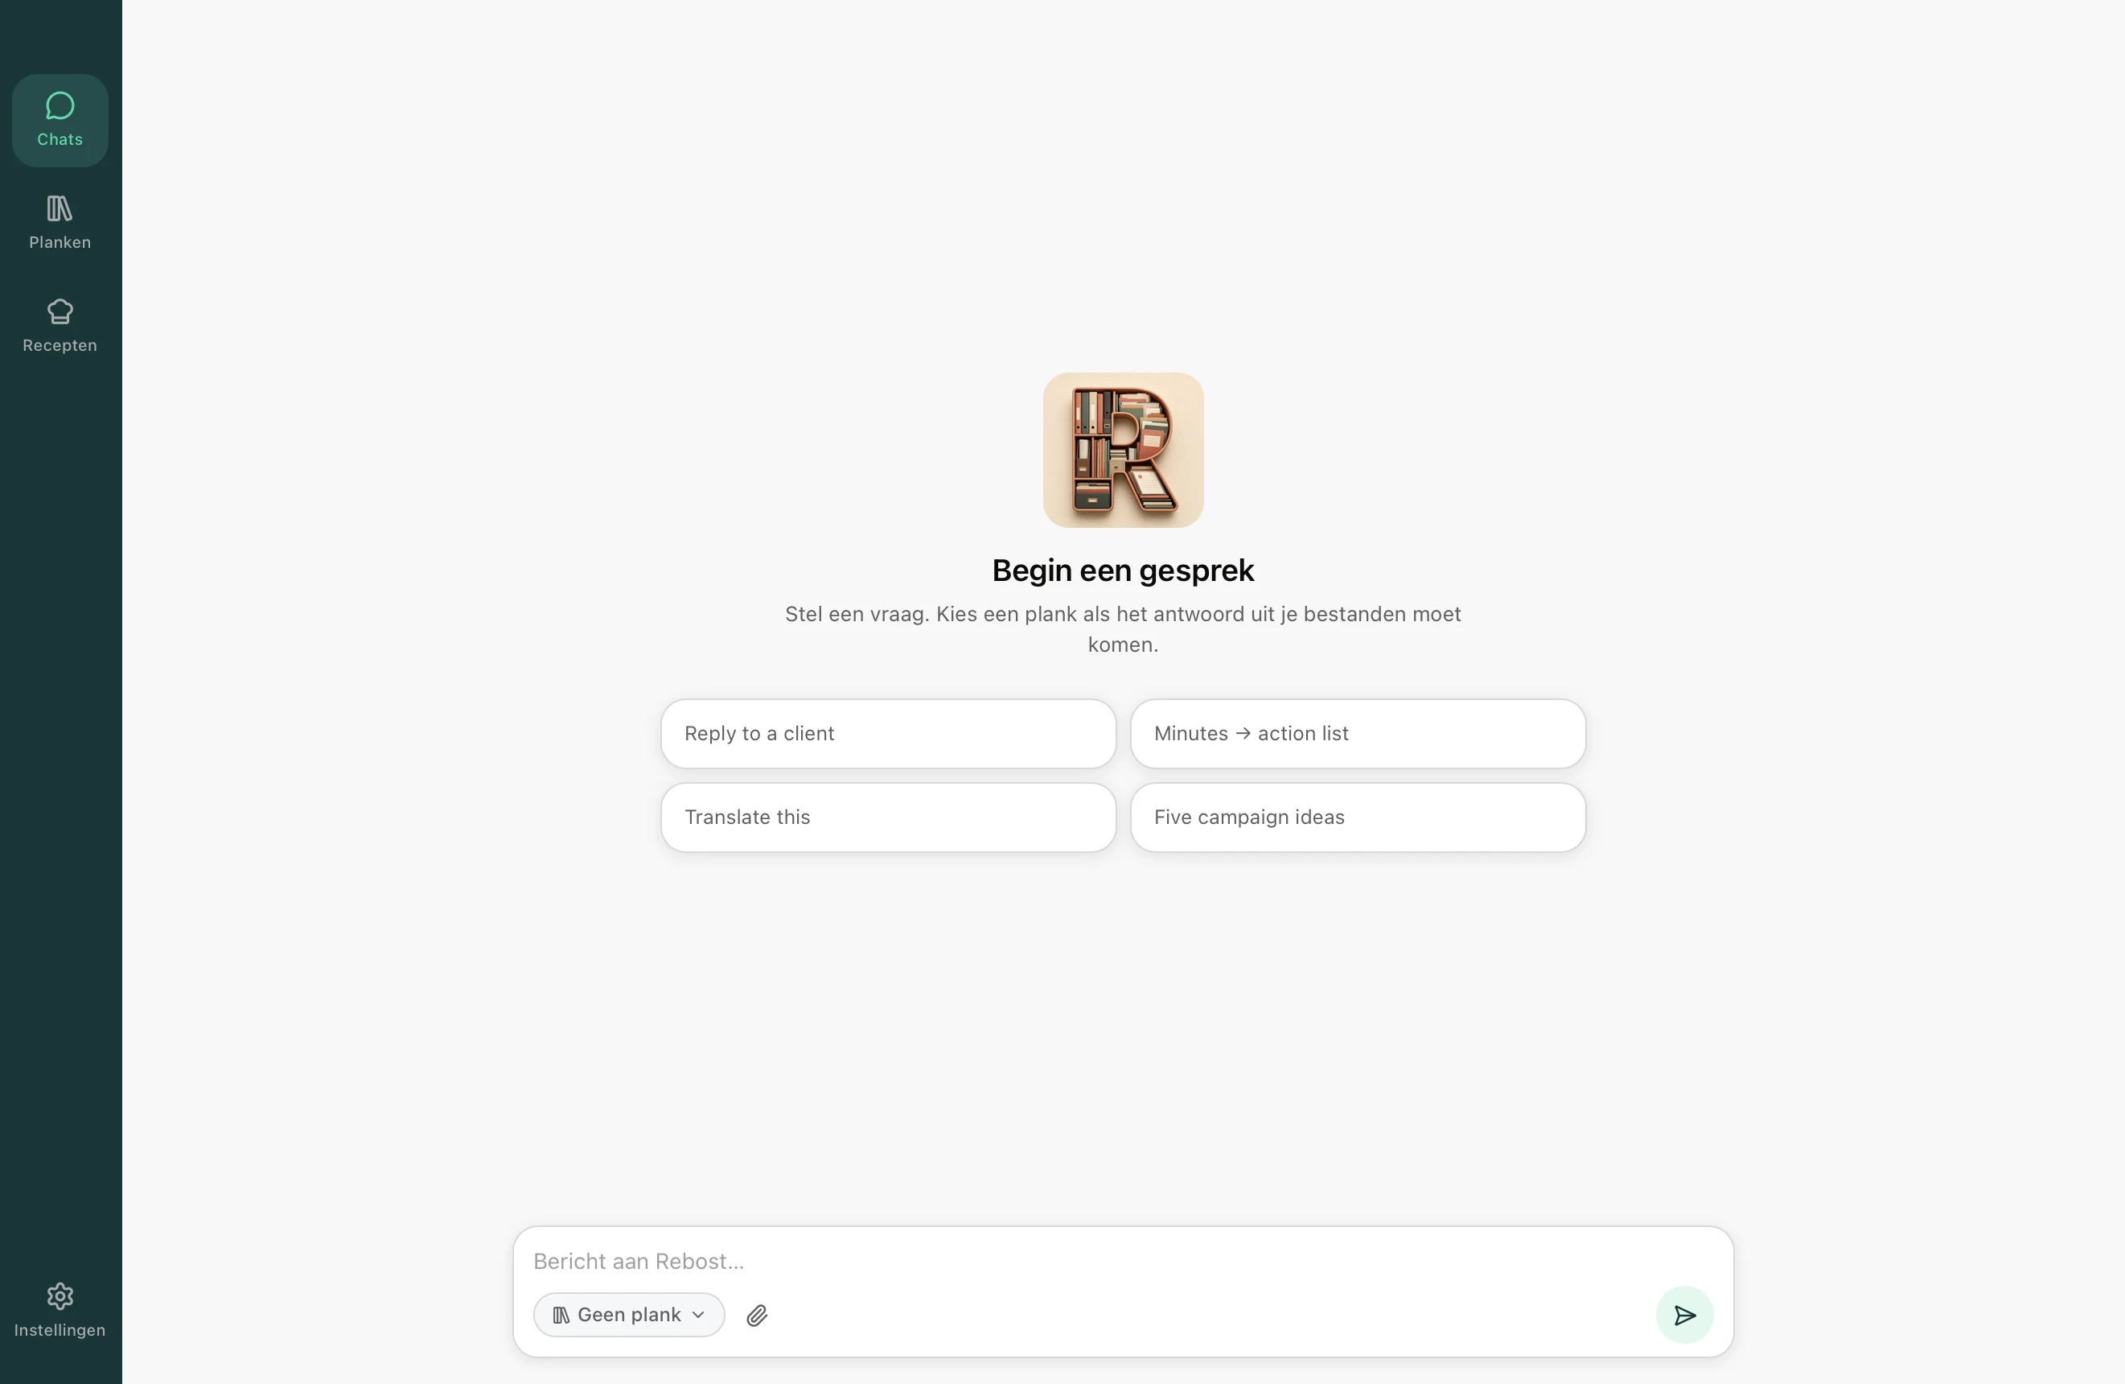Image resolution: width=2125 pixels, height=1384 pixels.
Task: Open the Planken books icon in sidebar
Action: point(60,209)
